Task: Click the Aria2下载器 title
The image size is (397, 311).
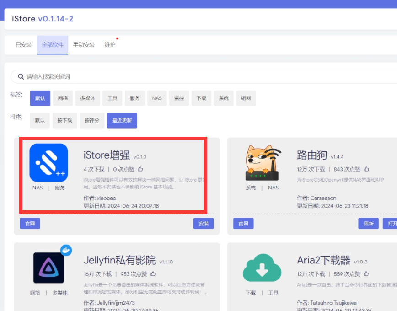Action: [x=323, y=260]
